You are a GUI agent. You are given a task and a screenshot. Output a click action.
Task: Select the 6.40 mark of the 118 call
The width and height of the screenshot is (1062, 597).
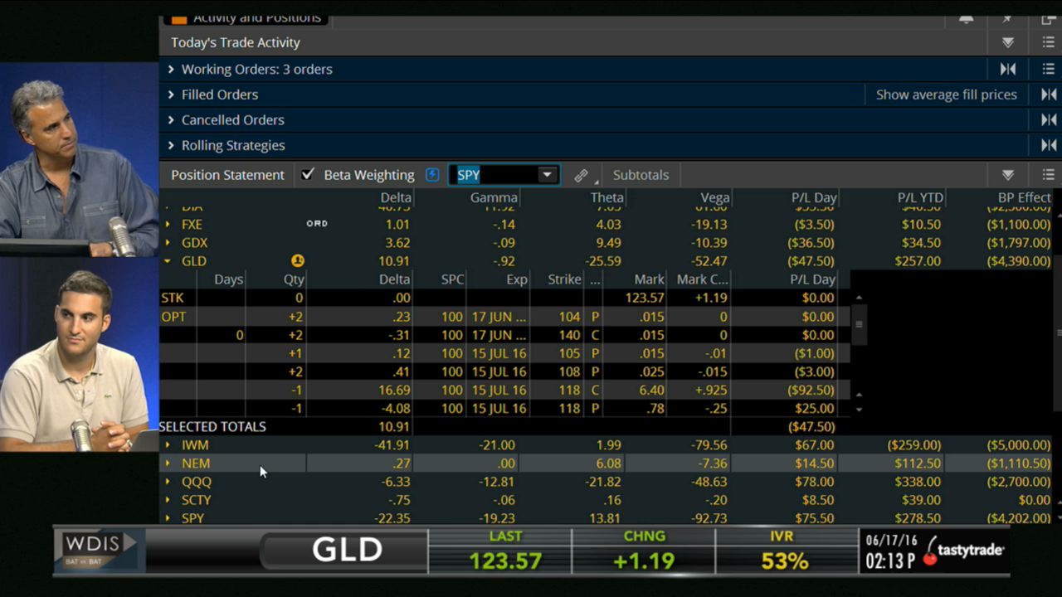(x=652, y=390)
